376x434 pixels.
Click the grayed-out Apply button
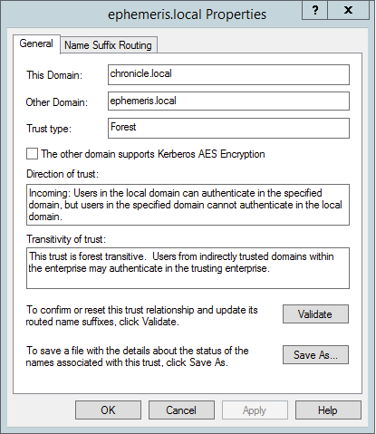pyautogui.click(x=255, y=410)
